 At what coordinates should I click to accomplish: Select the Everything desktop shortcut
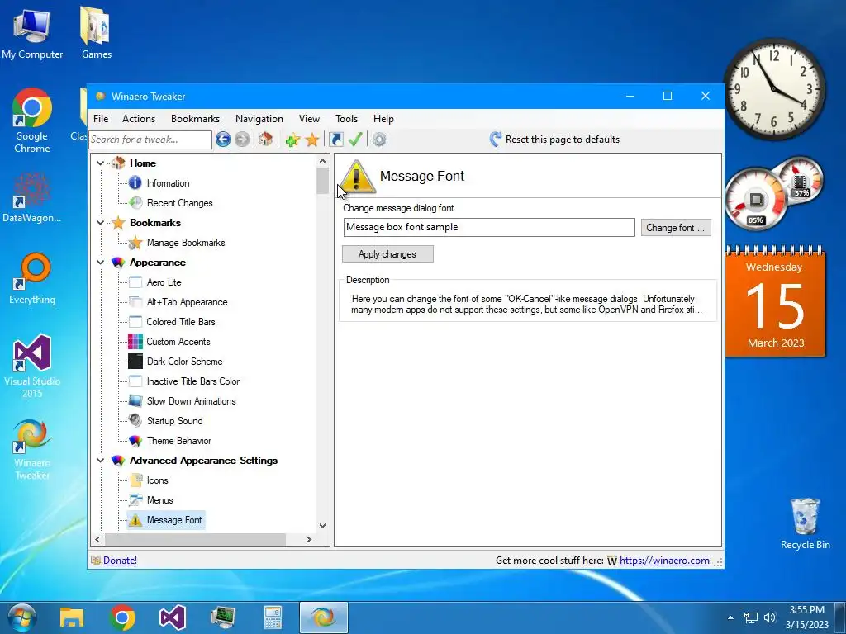(x=32, y=279)
